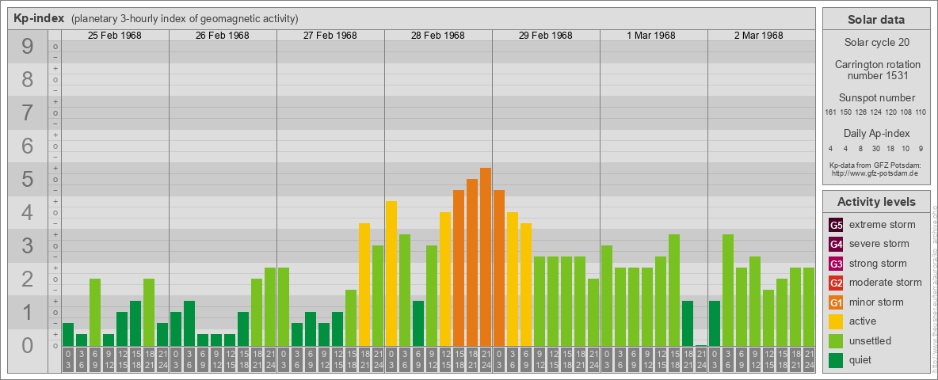
Task: Click the large 0 on the Kp axis
Action: (x=28, y=345)
